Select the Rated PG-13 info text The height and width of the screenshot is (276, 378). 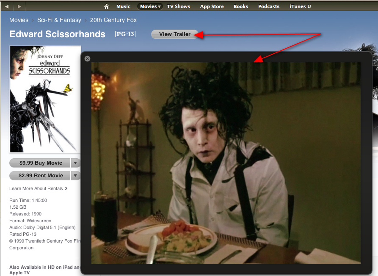tap(23, 234)
